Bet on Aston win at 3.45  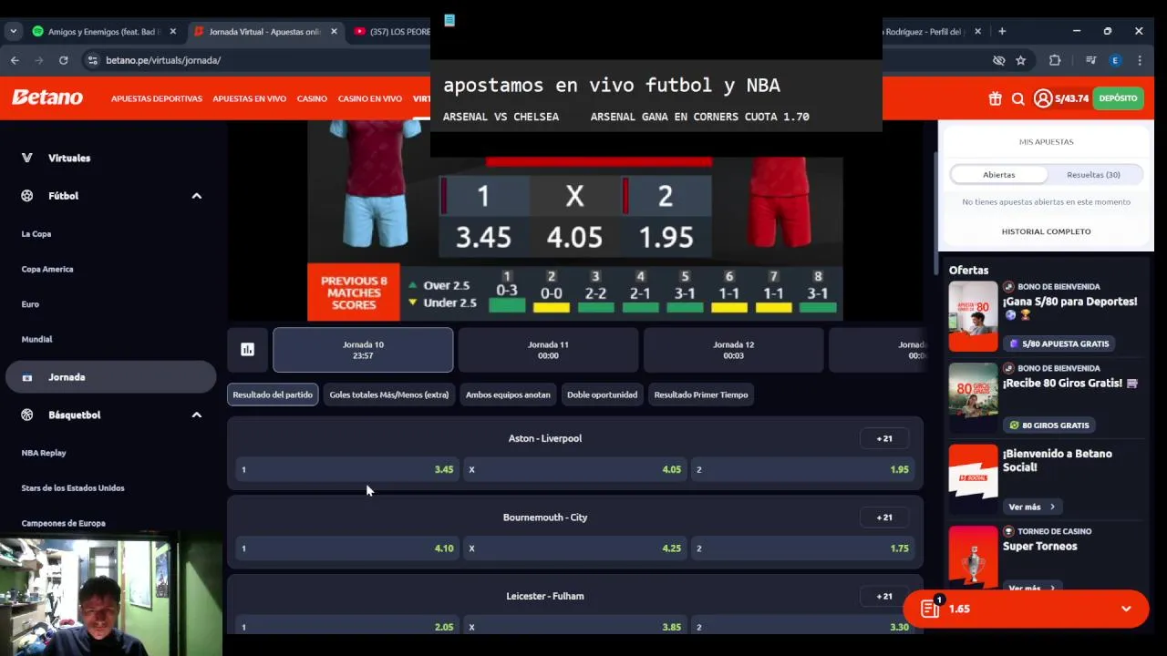point(347,469)
